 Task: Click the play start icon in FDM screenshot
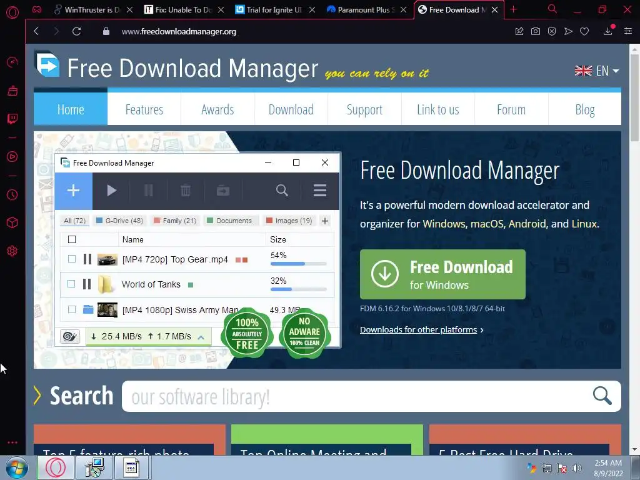point(111,191)
